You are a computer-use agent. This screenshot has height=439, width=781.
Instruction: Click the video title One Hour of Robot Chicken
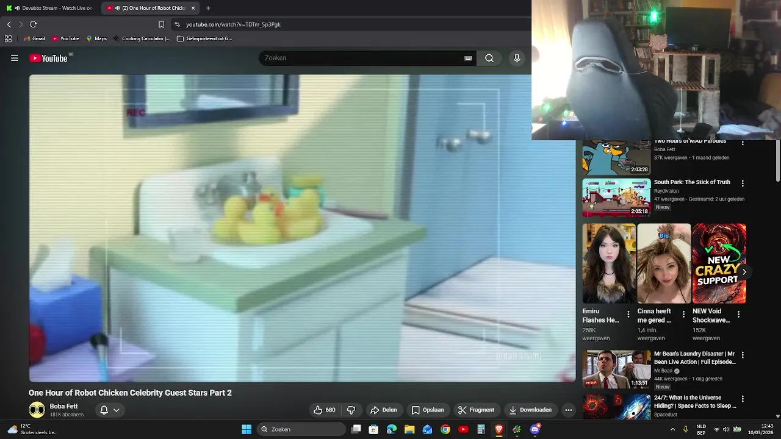click(130, 393)
